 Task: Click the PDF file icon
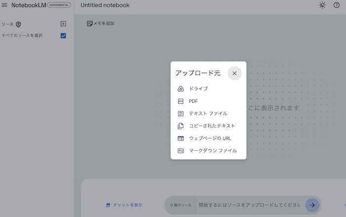coord(180,101)
